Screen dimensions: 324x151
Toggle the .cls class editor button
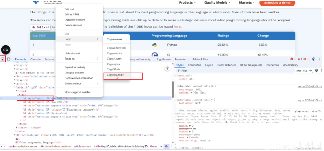pyautogui.click(x=305, y=71)
